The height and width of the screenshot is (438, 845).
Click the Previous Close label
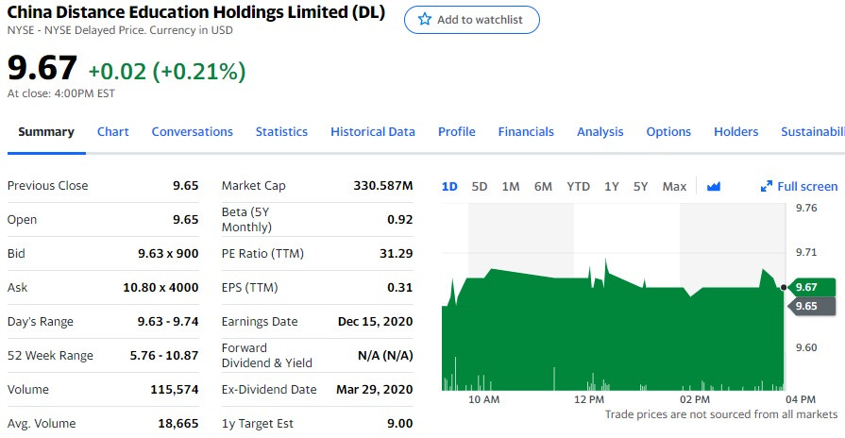click(47, 185)
